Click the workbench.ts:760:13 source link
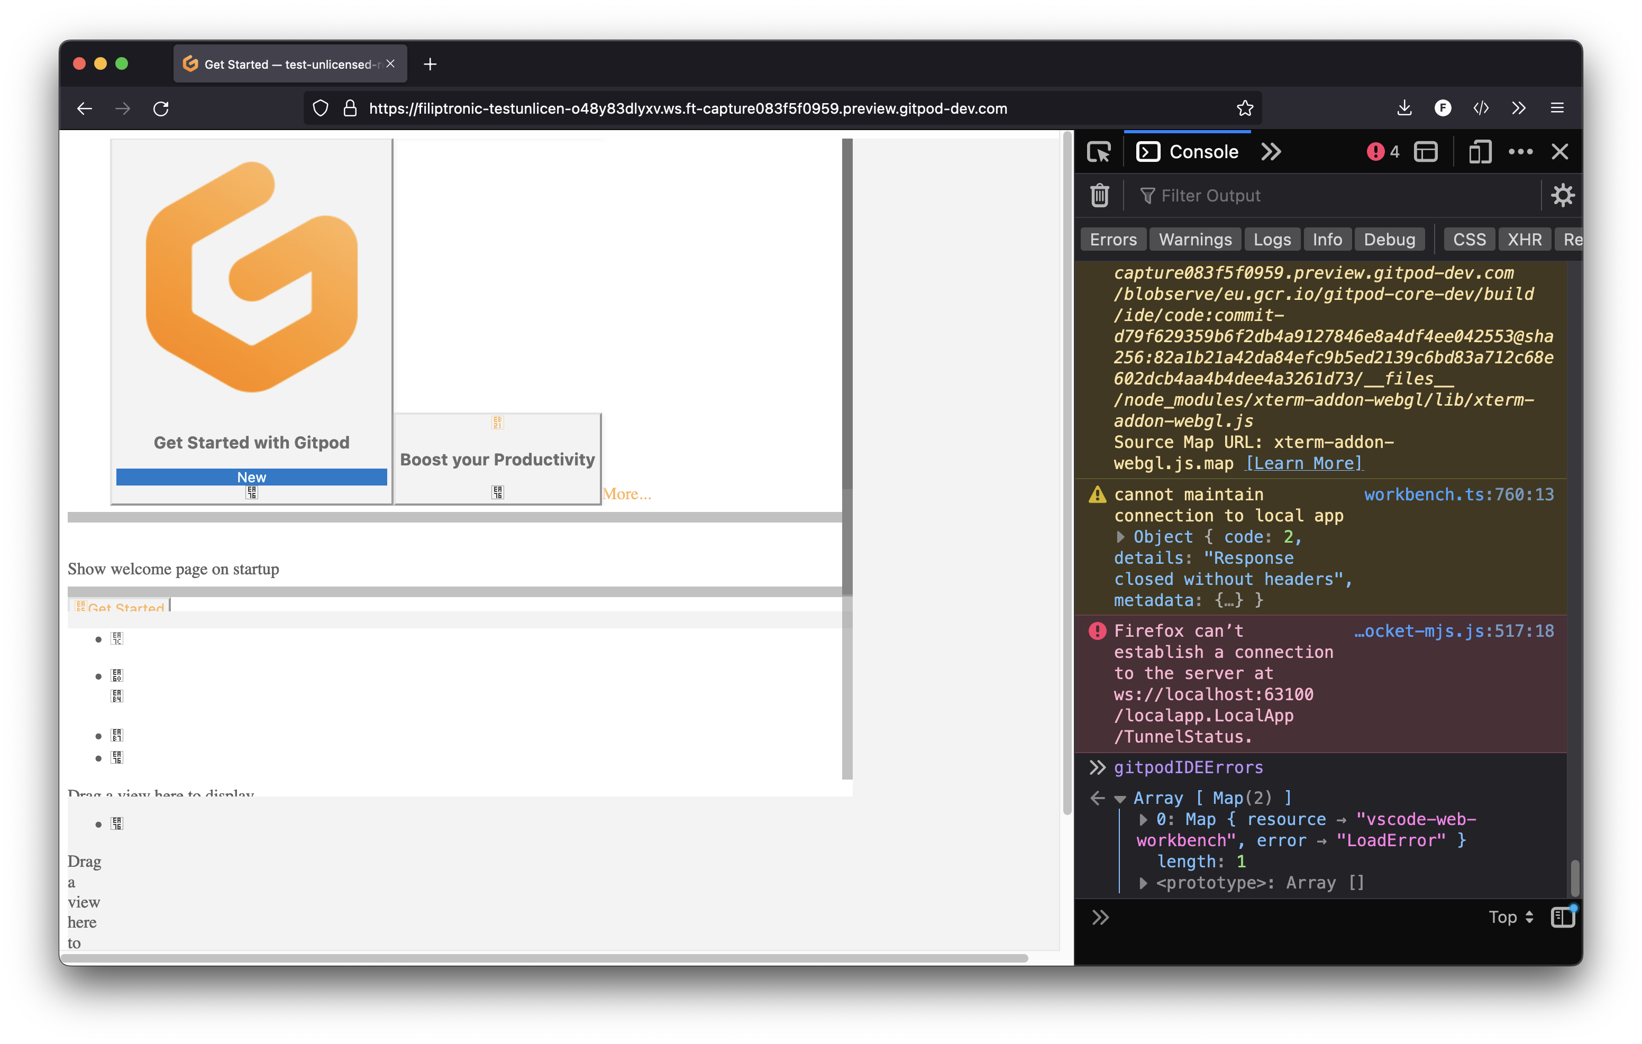Screen dimensions: 1642x1044 (x=1458, y=494)
